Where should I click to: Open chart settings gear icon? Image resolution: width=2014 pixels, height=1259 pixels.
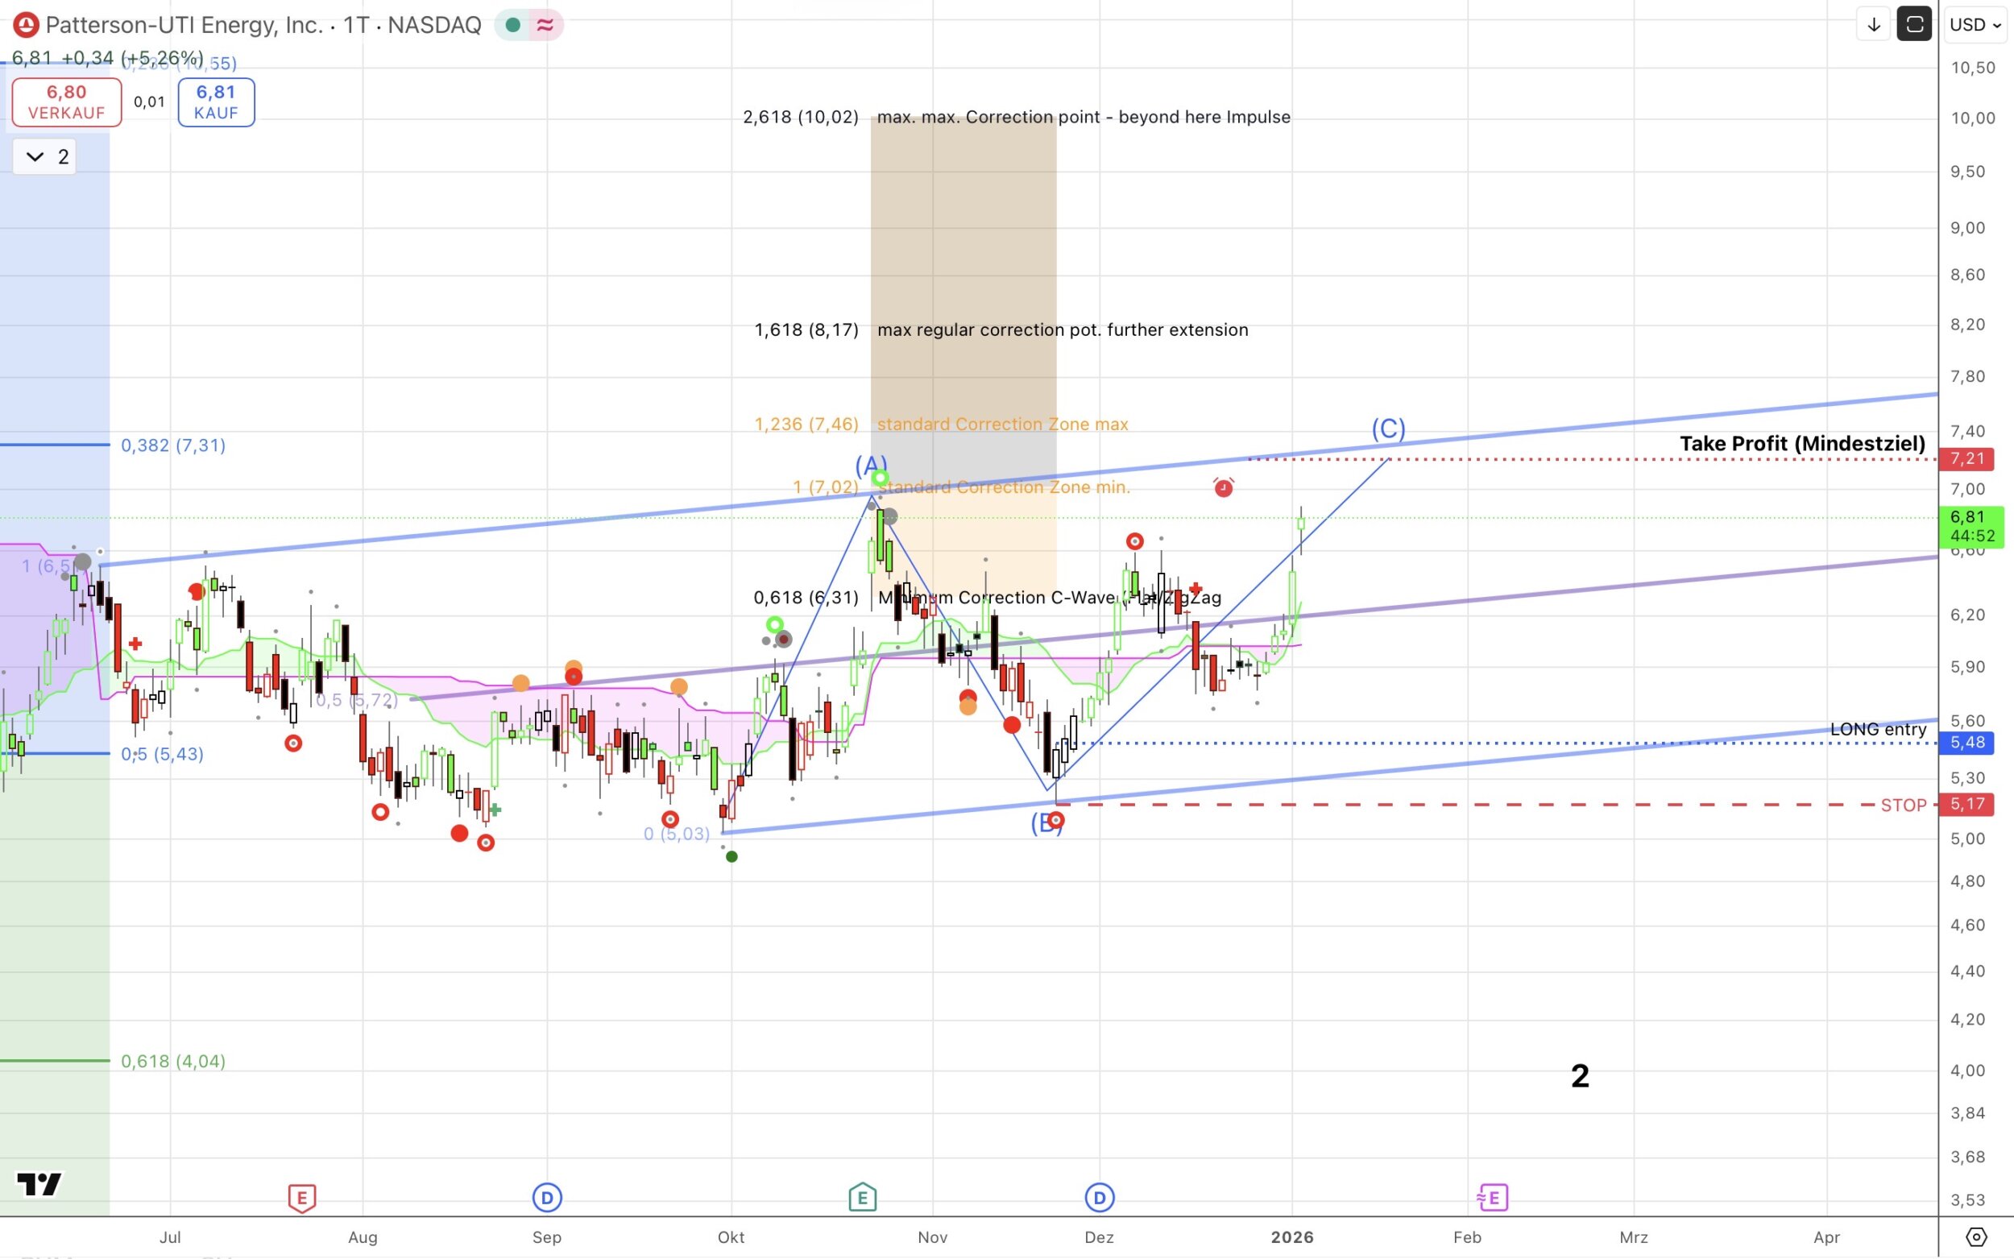(1975, 1237)
